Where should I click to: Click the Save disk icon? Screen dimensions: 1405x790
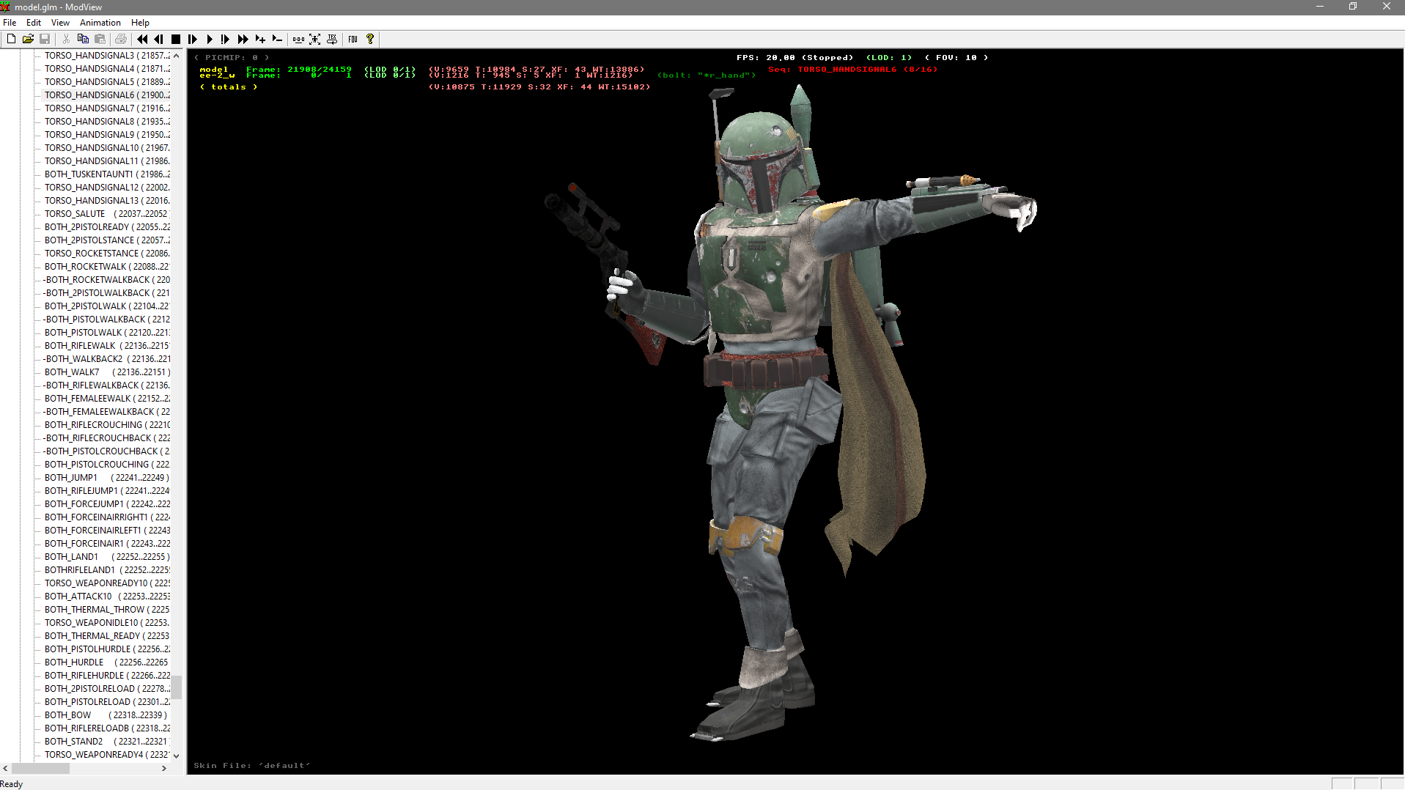point(45,39)
